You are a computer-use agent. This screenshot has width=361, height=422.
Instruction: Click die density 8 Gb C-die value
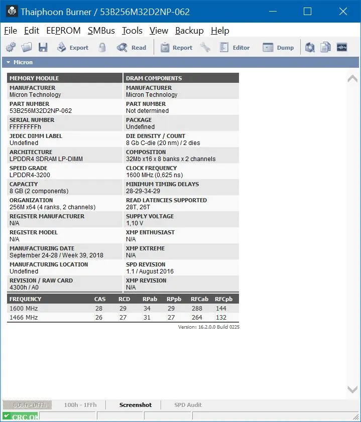point(163,143)
